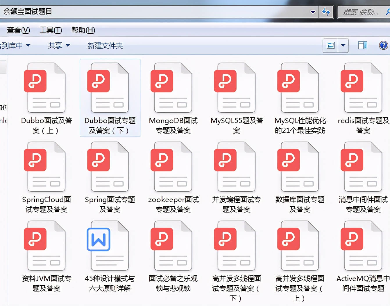
Task: Click the file name text redis面试专题及答案
Action: pos(363,125)
